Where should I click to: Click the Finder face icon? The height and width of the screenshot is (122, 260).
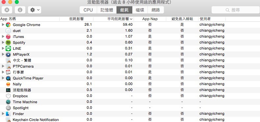point(8,114)
